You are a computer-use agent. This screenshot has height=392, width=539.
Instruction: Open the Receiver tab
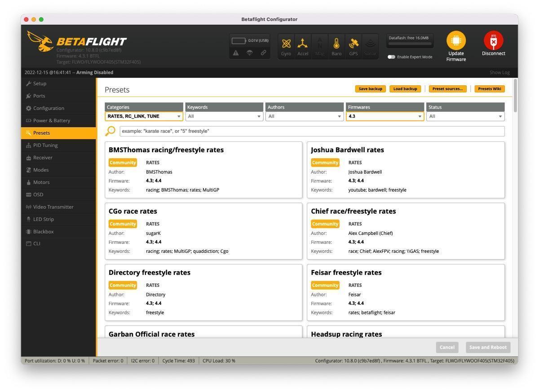(58, 158)
